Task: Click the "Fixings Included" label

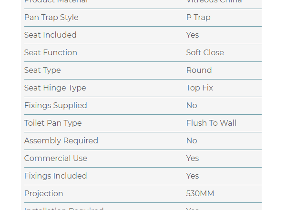Action: [x=55, y=176]
